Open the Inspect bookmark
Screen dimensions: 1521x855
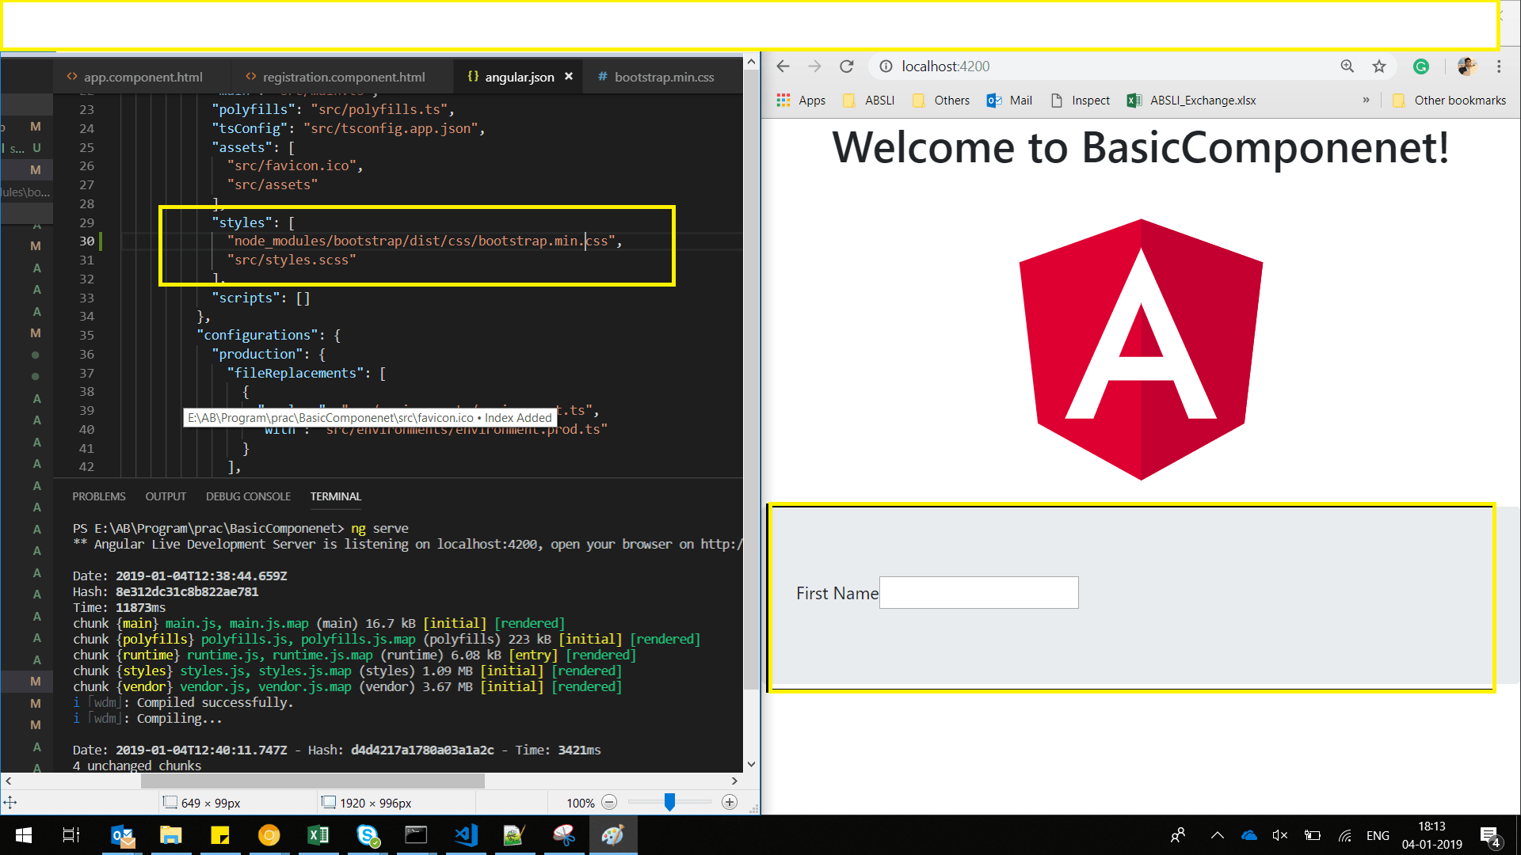(1080, 101)
